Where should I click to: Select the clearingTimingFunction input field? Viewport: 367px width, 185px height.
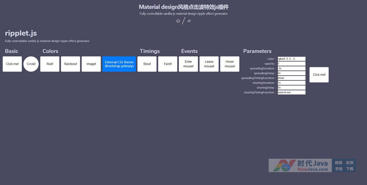(291, 92)
